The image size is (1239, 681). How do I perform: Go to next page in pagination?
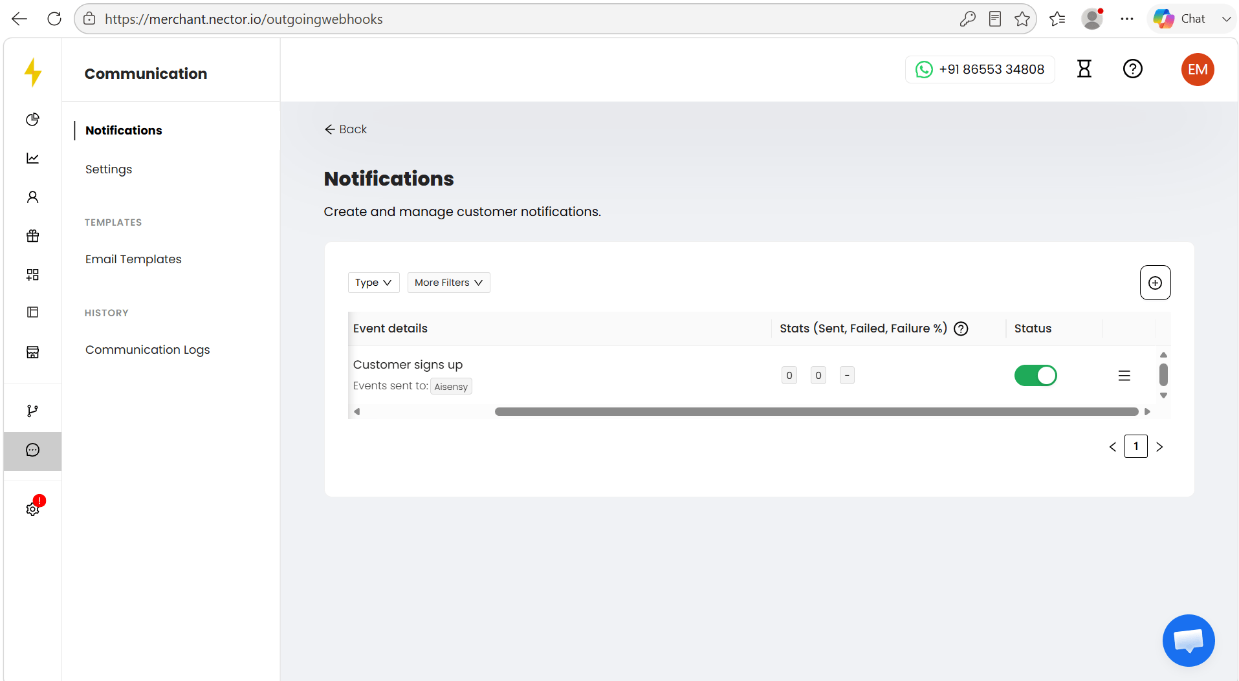(1159, 447)
